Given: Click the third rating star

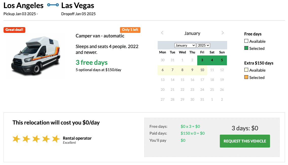Looking at the screenshot, I should point(36,139).
